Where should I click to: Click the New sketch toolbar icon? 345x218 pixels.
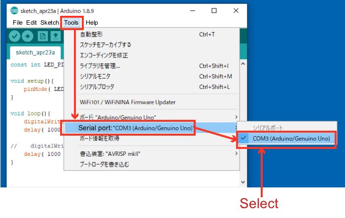coord(43,36)
